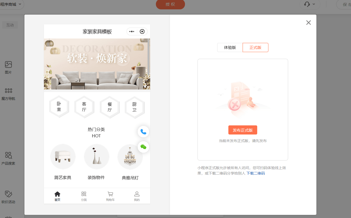Open the 购物车 shopping cart tab
The height and width of the screenshot is (218, 351).
(110, 196)
